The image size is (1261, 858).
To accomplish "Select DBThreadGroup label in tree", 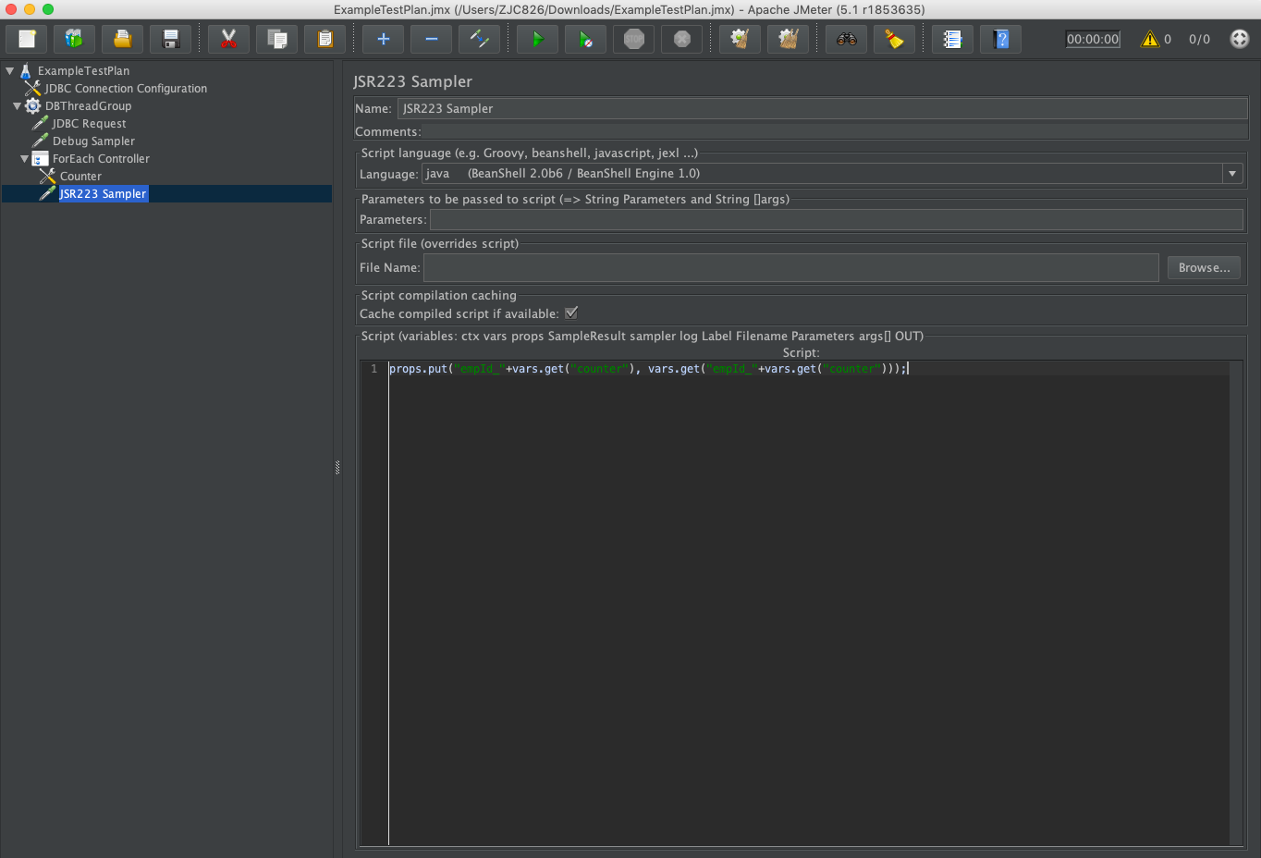I will [x=88, y=106].
